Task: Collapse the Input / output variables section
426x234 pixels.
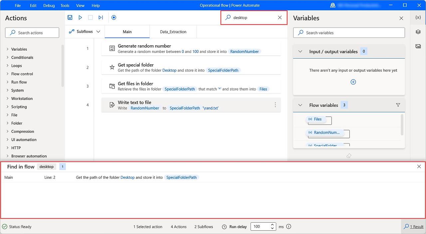Action: point(300,52)
